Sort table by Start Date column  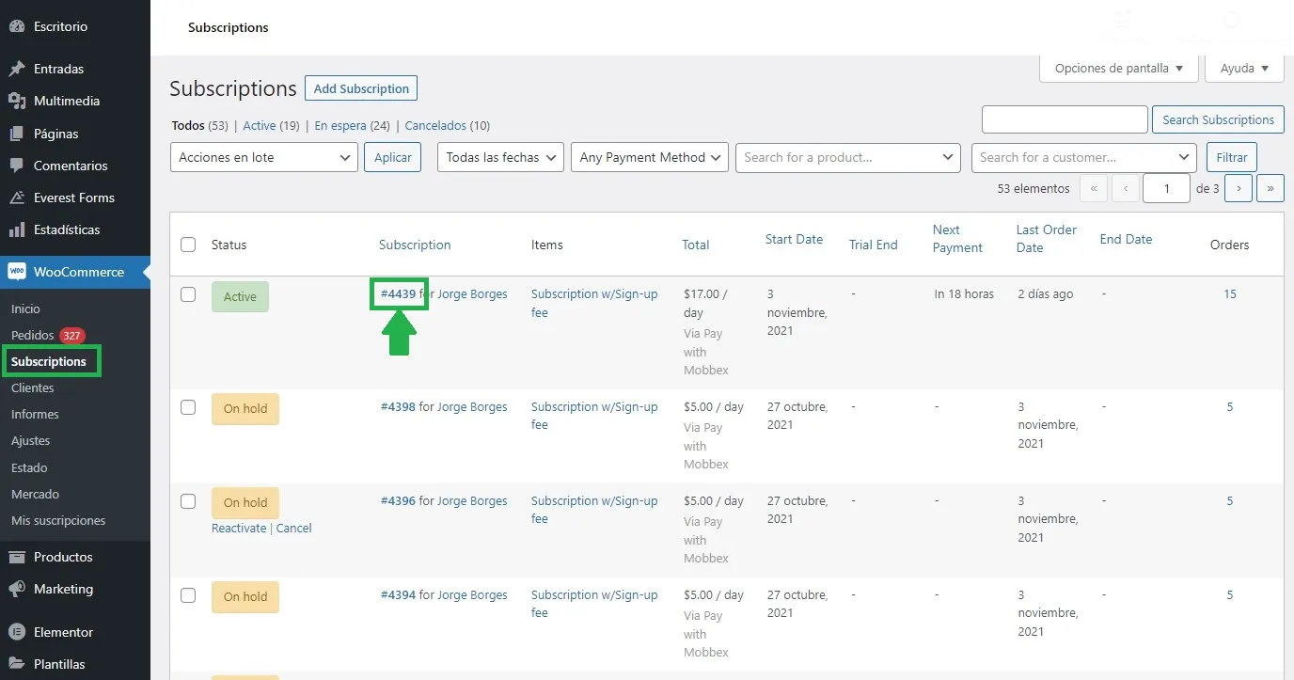[x=794, y=239]
